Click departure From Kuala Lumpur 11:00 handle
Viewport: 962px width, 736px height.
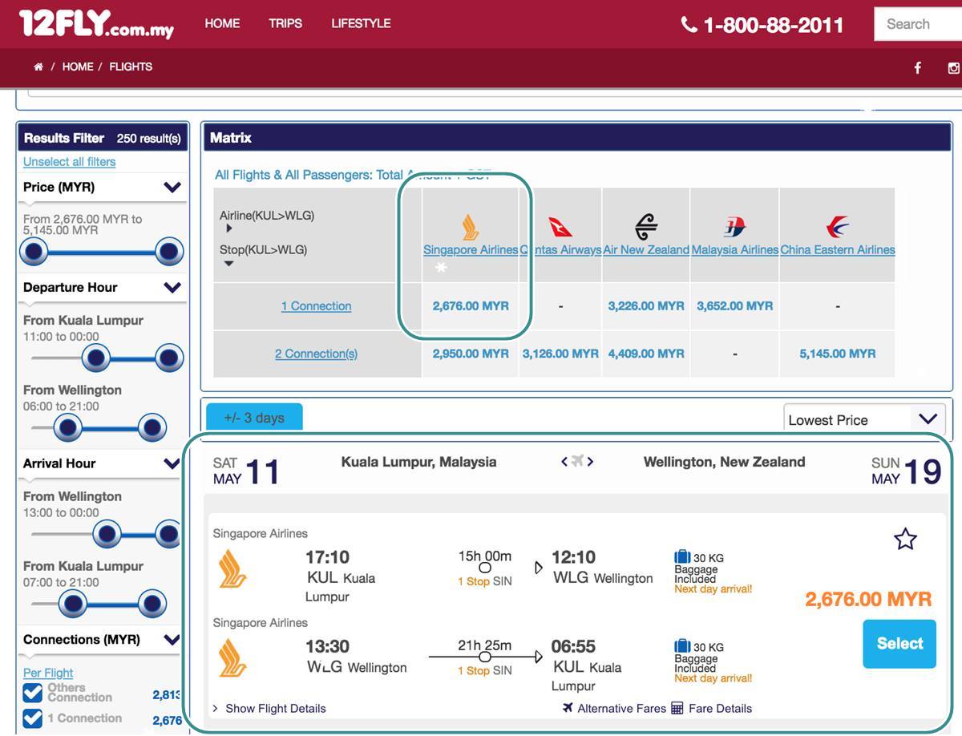click(x=96, y=358)
